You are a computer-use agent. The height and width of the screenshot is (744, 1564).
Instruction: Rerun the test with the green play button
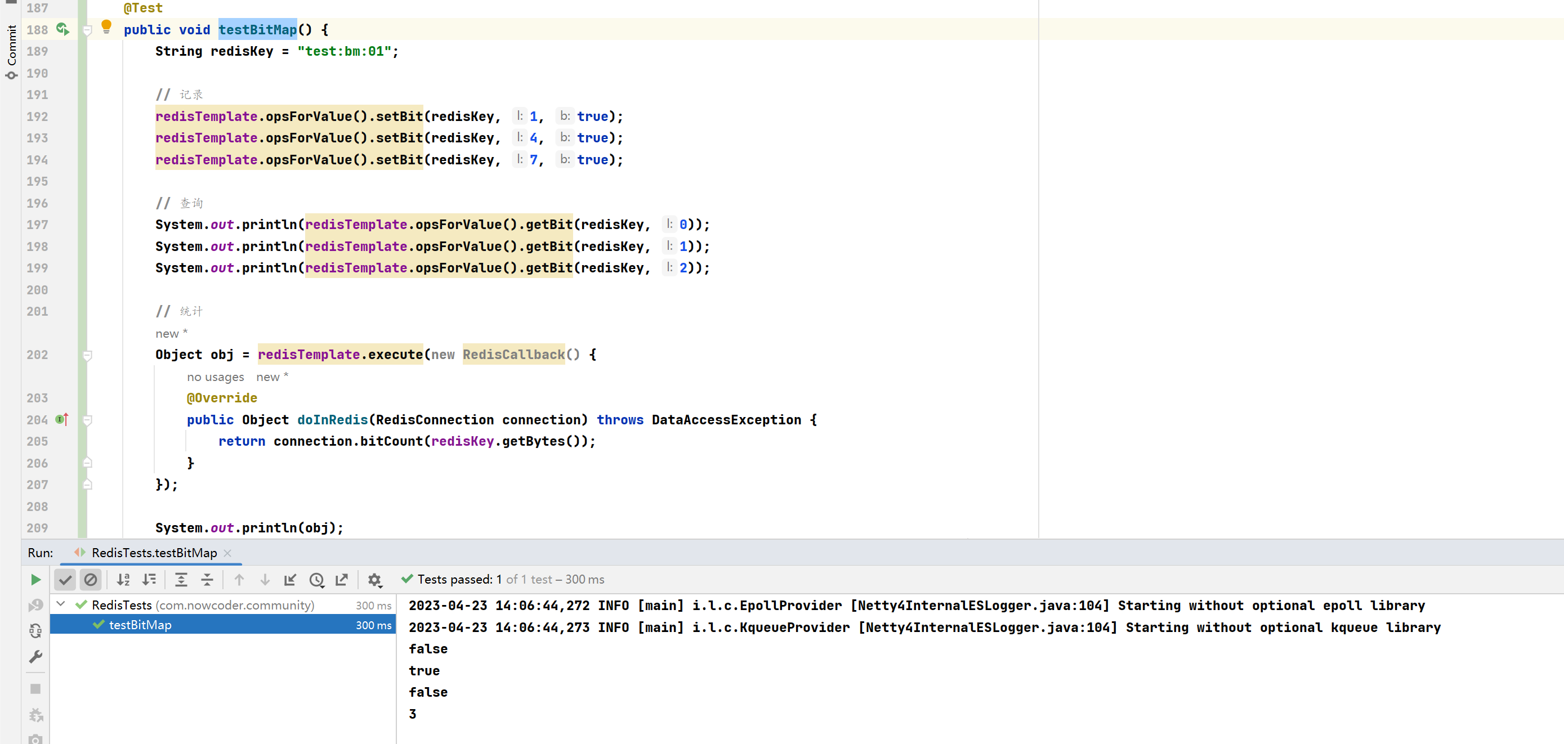coord(36,580)
